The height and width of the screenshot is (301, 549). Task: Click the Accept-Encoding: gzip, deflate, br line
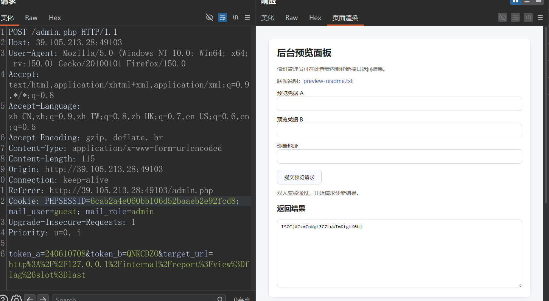coord(86,137)
